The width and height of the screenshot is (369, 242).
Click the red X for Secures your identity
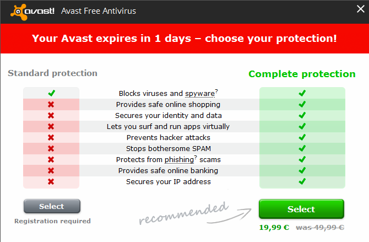pyautogui.click(x=51, y=115)
